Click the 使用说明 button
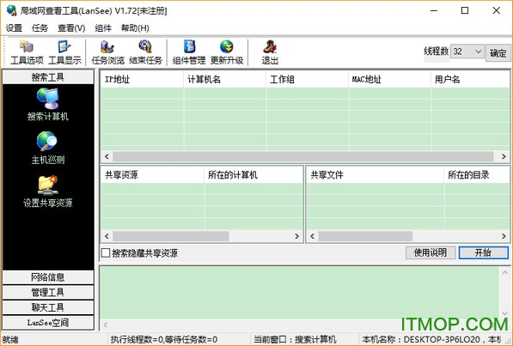Viewport: 513px width, 346px height. pos(431,252)
